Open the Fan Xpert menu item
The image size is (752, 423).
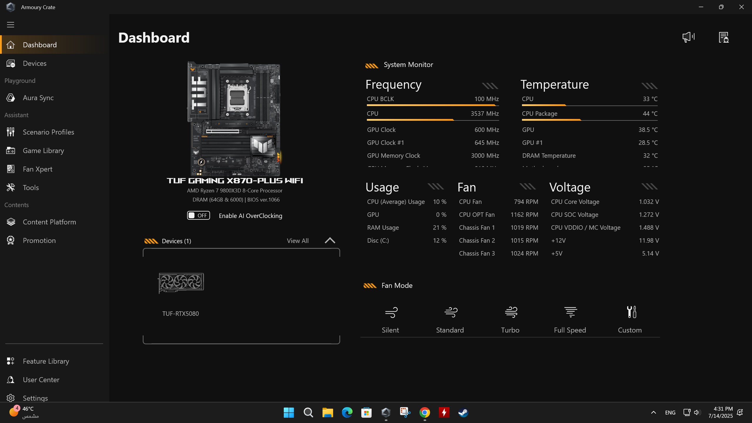coord(54,169)
